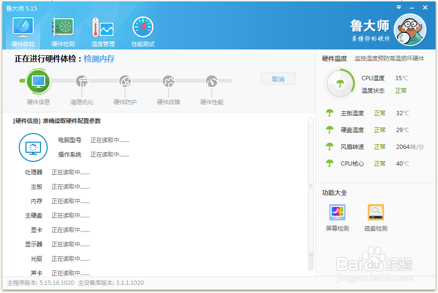Go to the 性能测试 tab
The height and width of the screenshot is (293, 438).
(143, 32)
